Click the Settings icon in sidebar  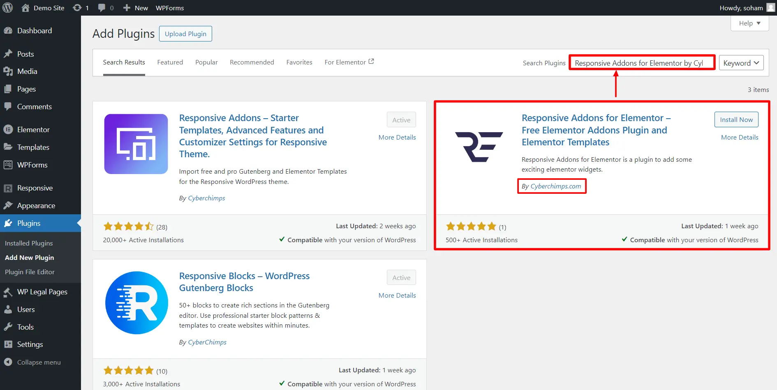coord(8,344)
